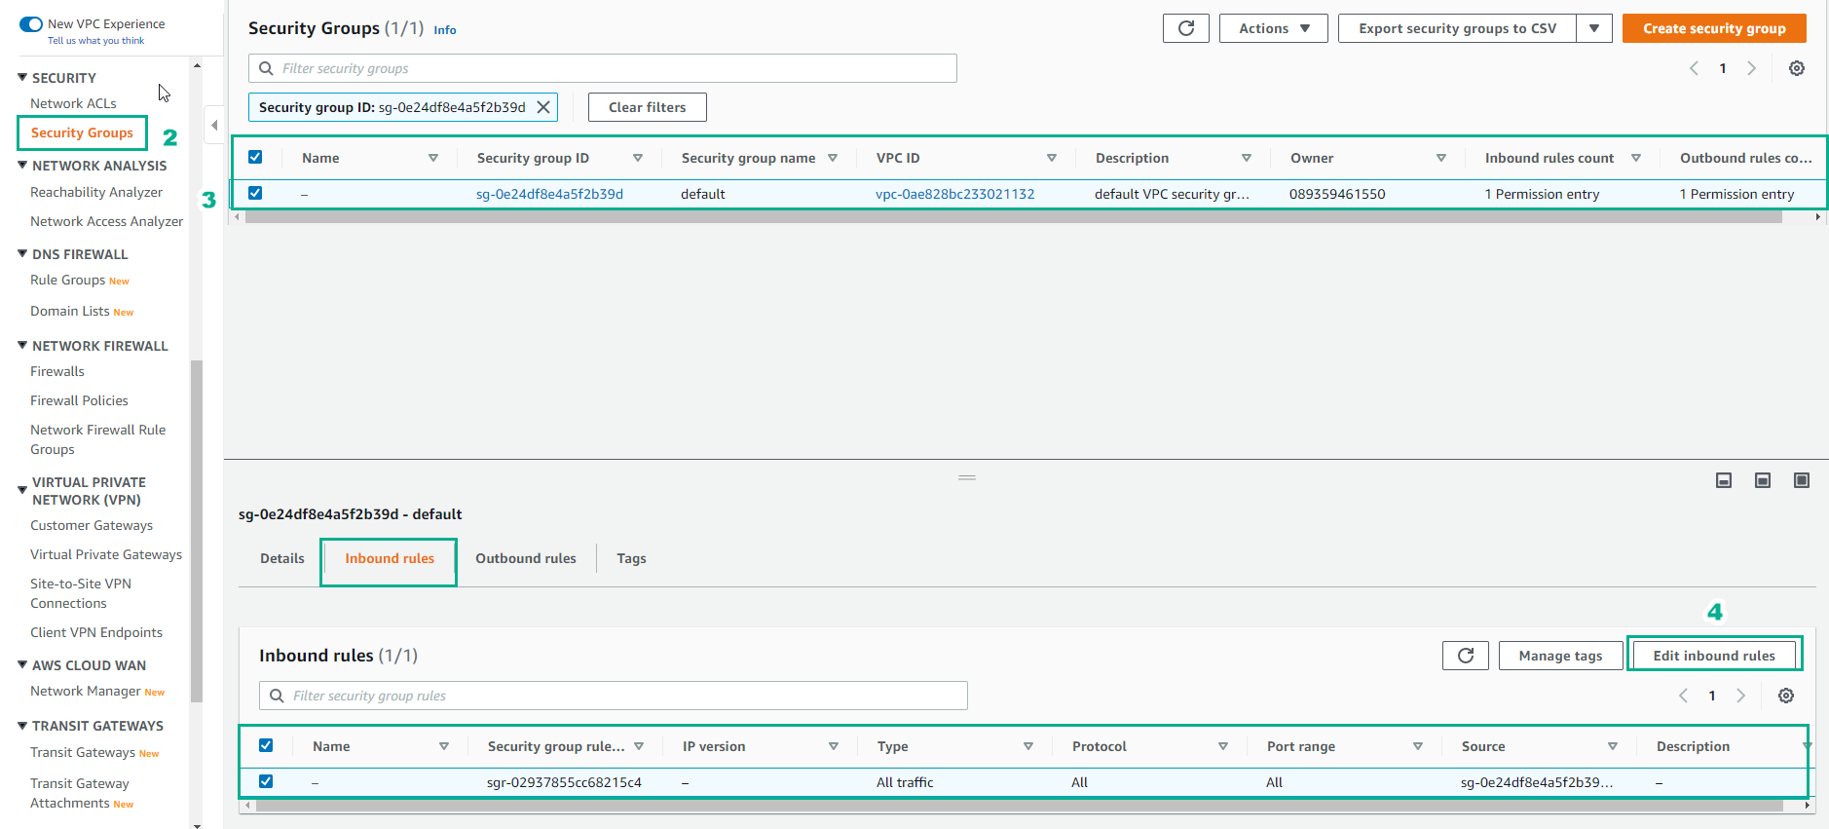This screenshot has height=829, width=1829.
Task: Toggle select-all checkbox in security groups header
Action: tap(255, 157)
